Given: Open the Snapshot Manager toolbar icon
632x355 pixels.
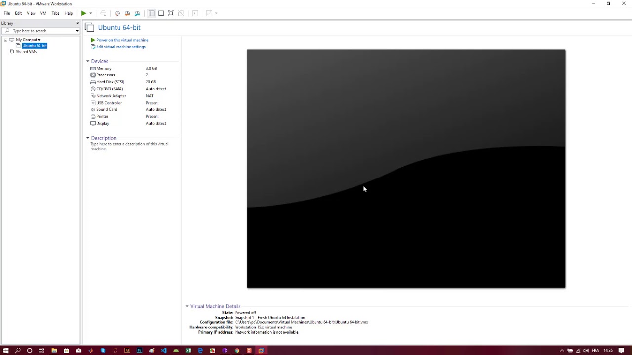Looking at the screenshot, I should 137,13.
